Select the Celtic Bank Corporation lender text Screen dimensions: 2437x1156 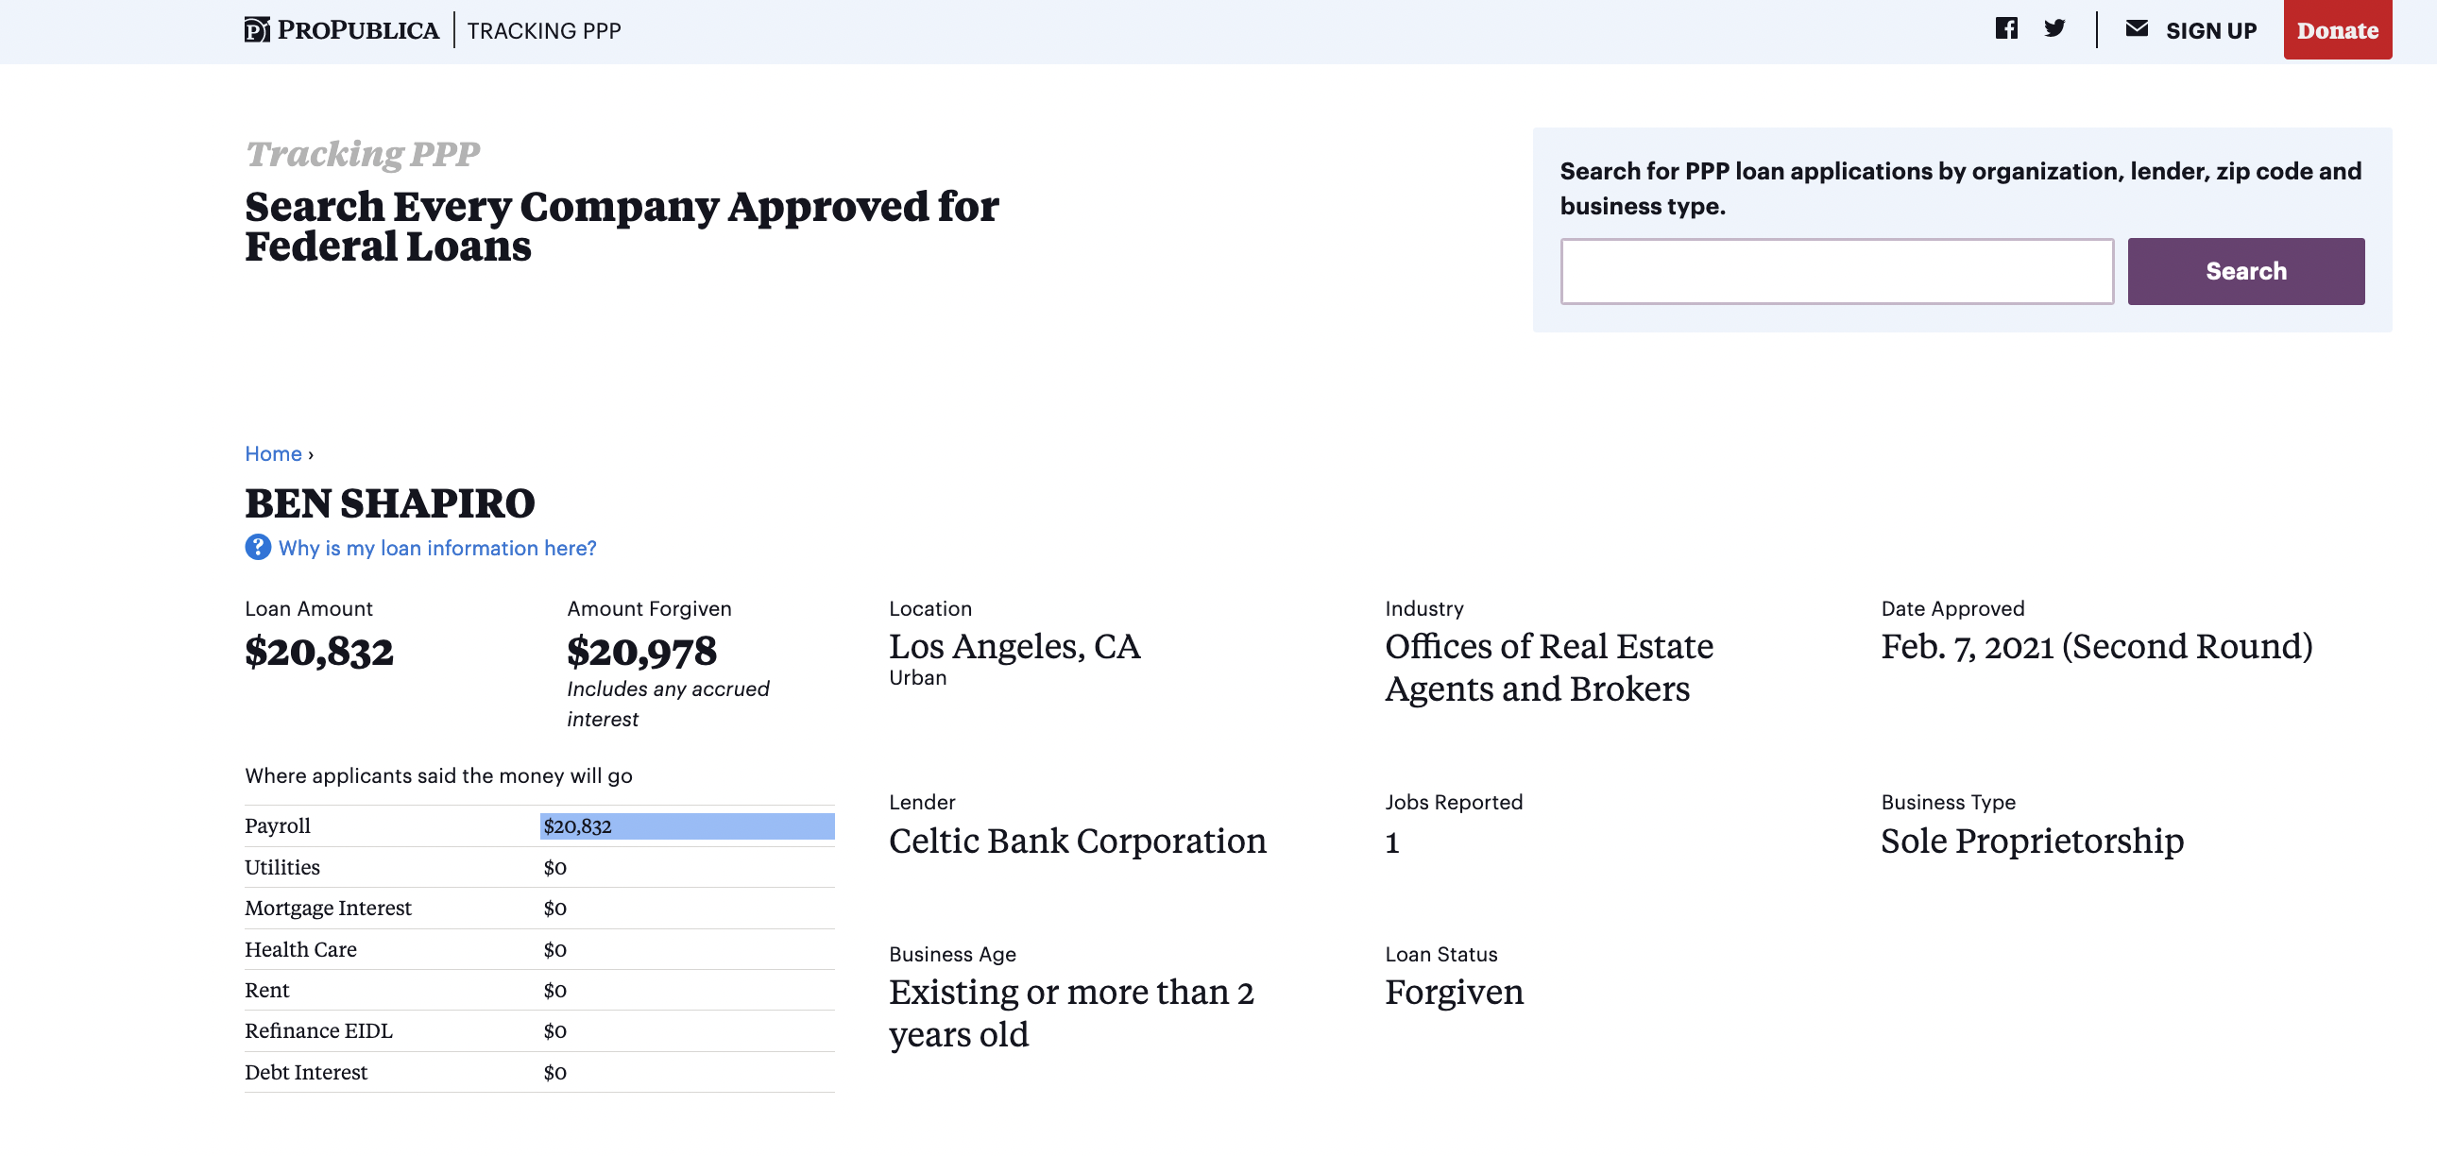pyautogui.click(x=1078, y=841)
